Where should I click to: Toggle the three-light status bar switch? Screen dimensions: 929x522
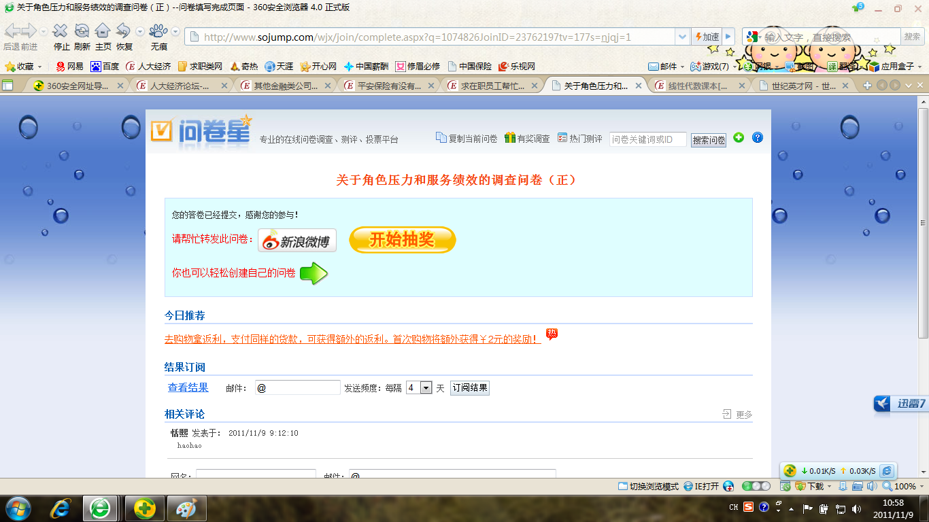[x=756, y=487]
